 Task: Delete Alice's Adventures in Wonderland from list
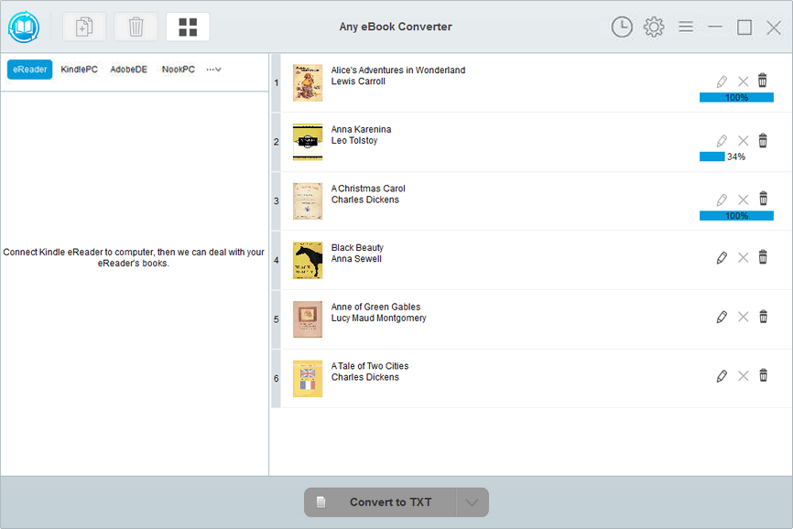pyautogui.click(x=763, y=81)
